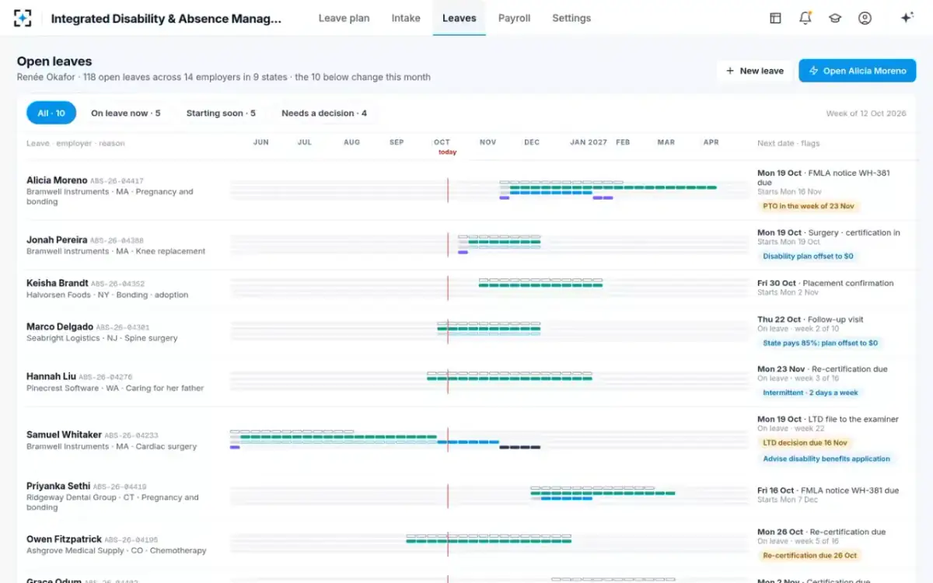The height and width of the screenshot is (583, 933).
Task: Filter by "Needs a decision · 4"
Action: [x=324, y=113]
